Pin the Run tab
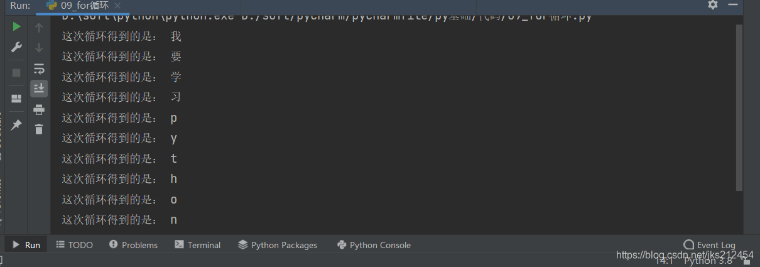The height and width of the screenshot is (267, 760). pos(17,125)
